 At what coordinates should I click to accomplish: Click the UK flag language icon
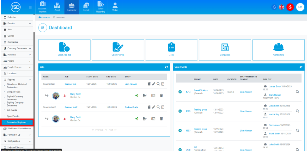(x=282, y=7)
